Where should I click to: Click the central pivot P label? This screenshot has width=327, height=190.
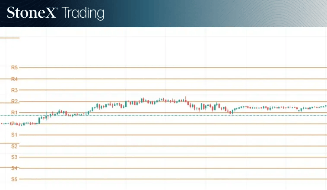coord(13,123)
